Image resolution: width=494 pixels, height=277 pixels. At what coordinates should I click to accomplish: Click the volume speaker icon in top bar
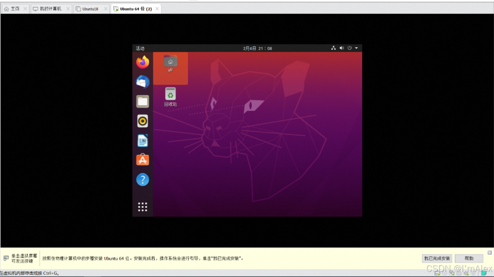(342, 48)
